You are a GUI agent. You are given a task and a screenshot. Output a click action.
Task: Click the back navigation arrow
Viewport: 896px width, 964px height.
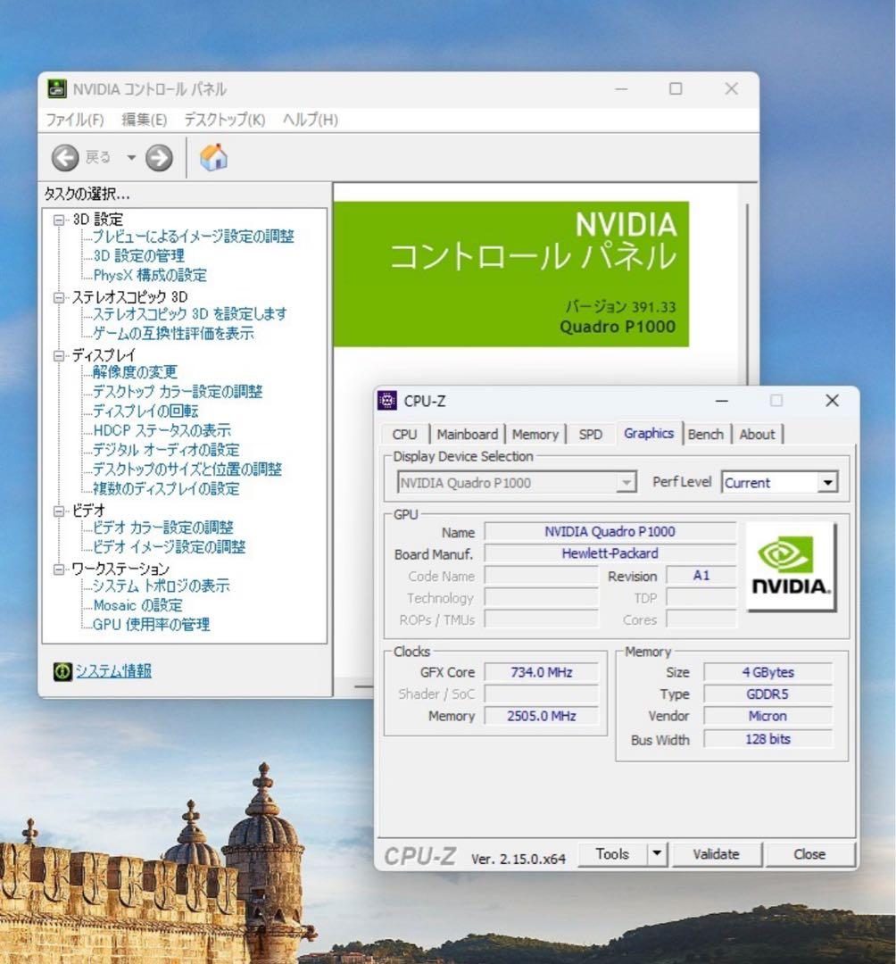click(63, 157)
